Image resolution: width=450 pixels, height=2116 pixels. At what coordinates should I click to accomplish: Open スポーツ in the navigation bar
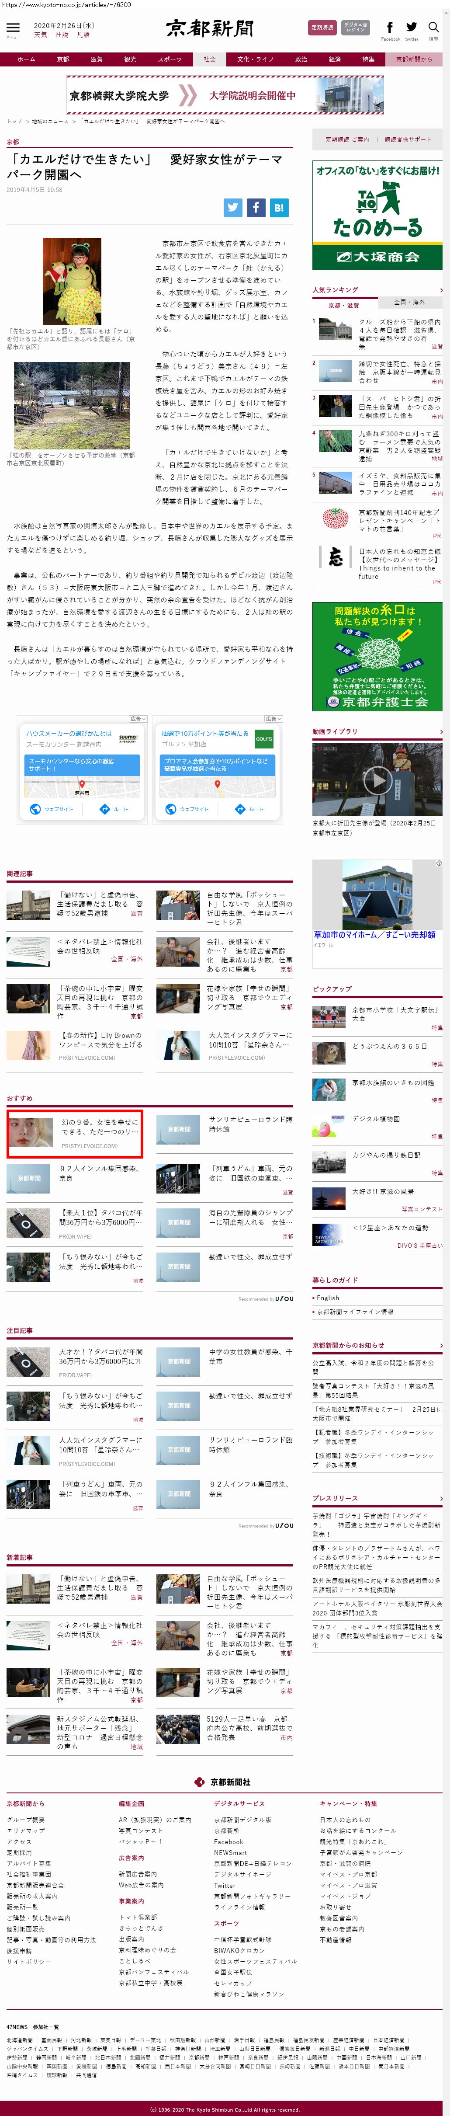(170, 59)
